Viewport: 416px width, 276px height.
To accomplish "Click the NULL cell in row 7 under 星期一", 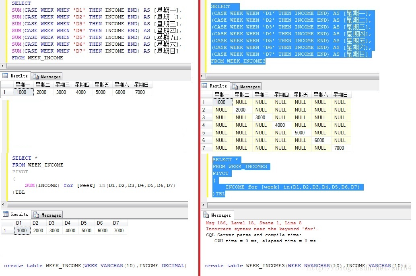I will point(222,148).
